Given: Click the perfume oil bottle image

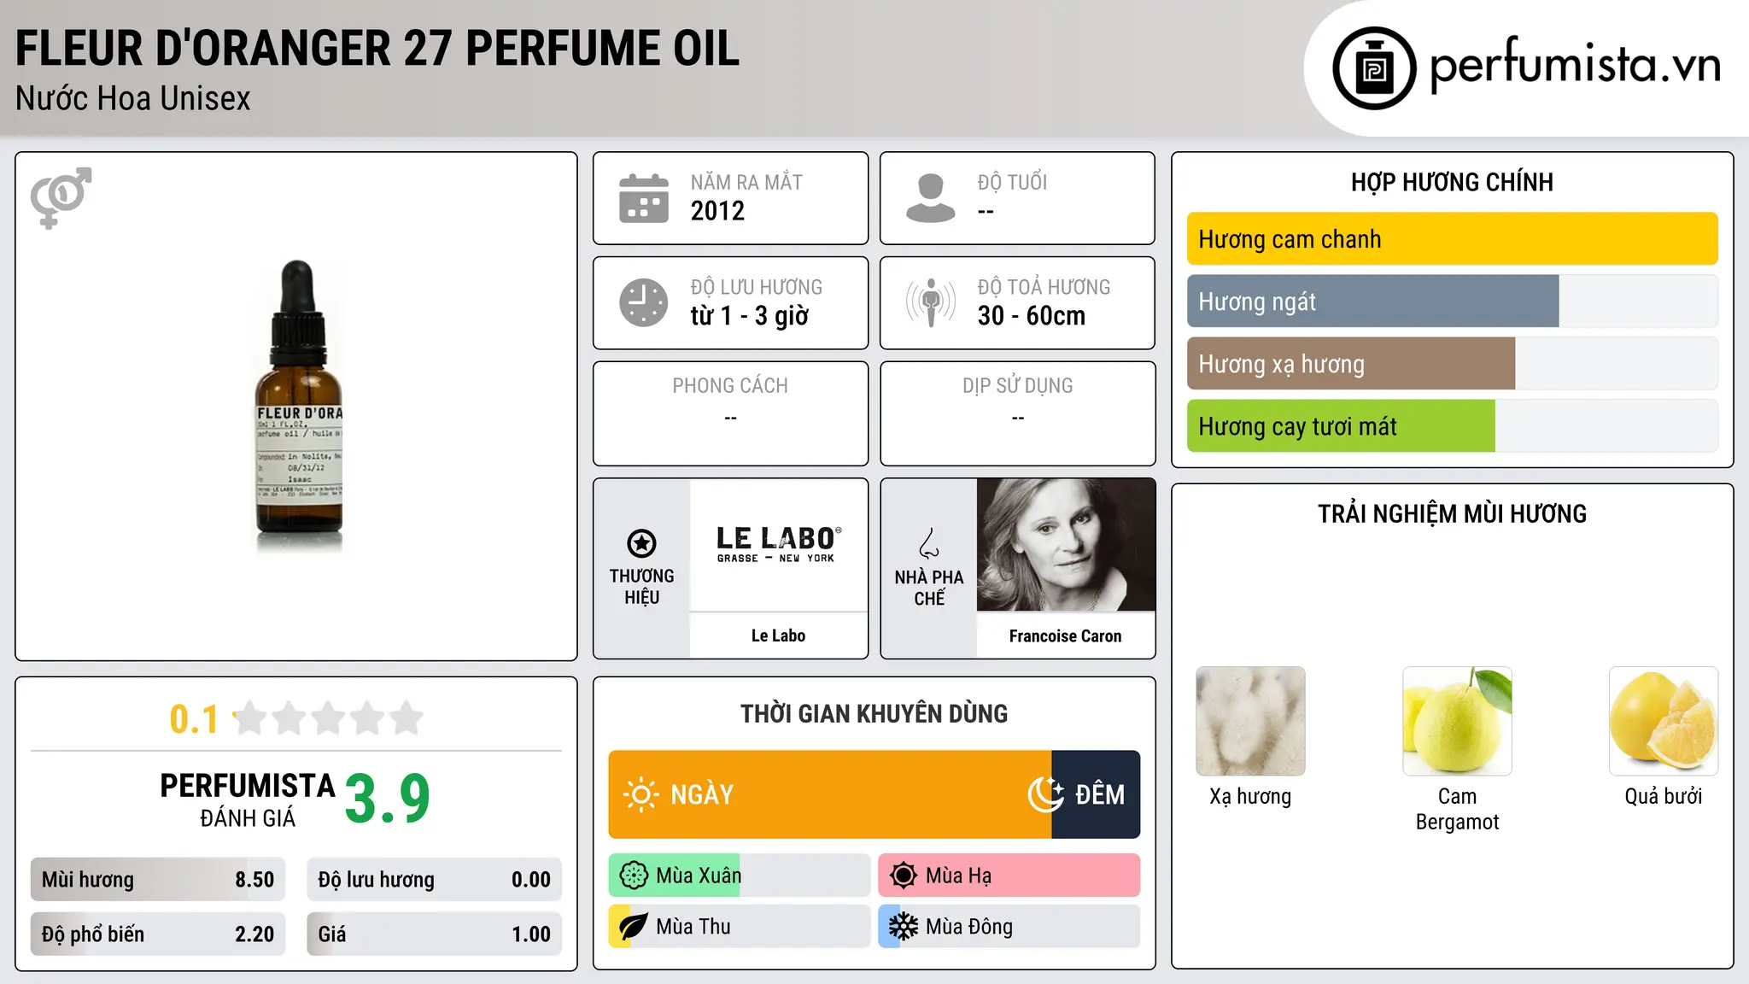Looking at the screenshot, I should (300, 407).
